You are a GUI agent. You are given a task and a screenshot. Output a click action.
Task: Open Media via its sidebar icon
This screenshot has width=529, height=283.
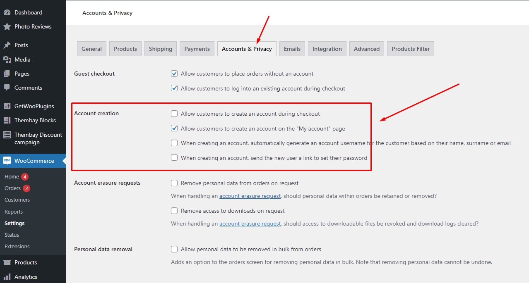[7, 59]
